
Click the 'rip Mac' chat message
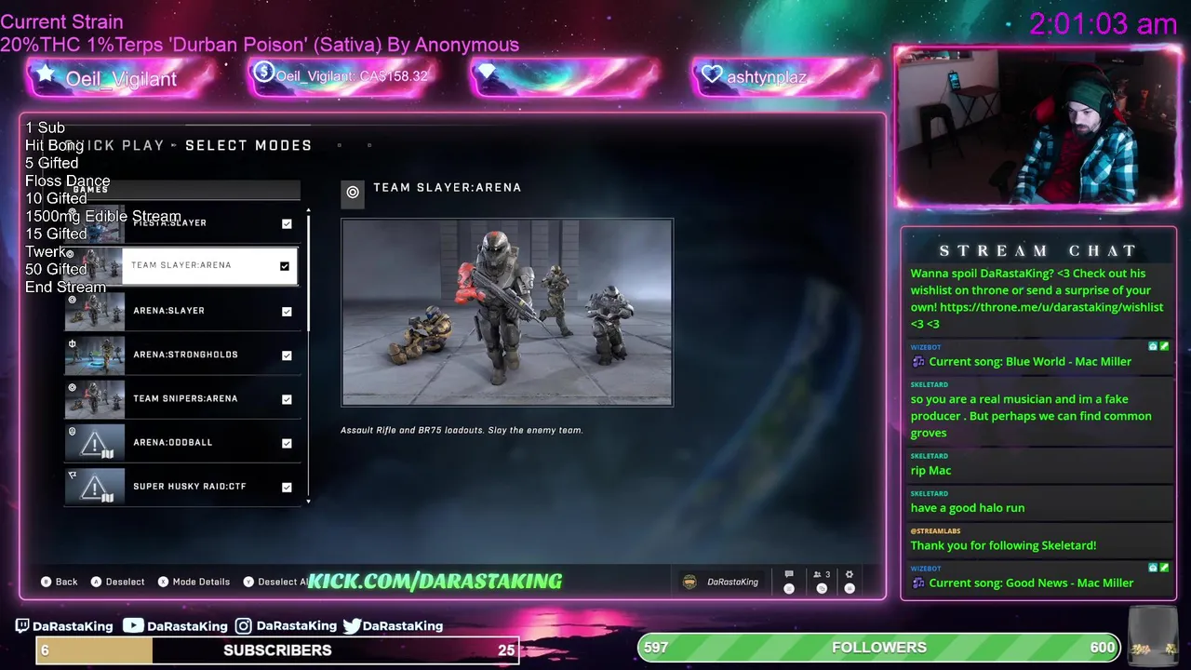click(x=931, y=471)
